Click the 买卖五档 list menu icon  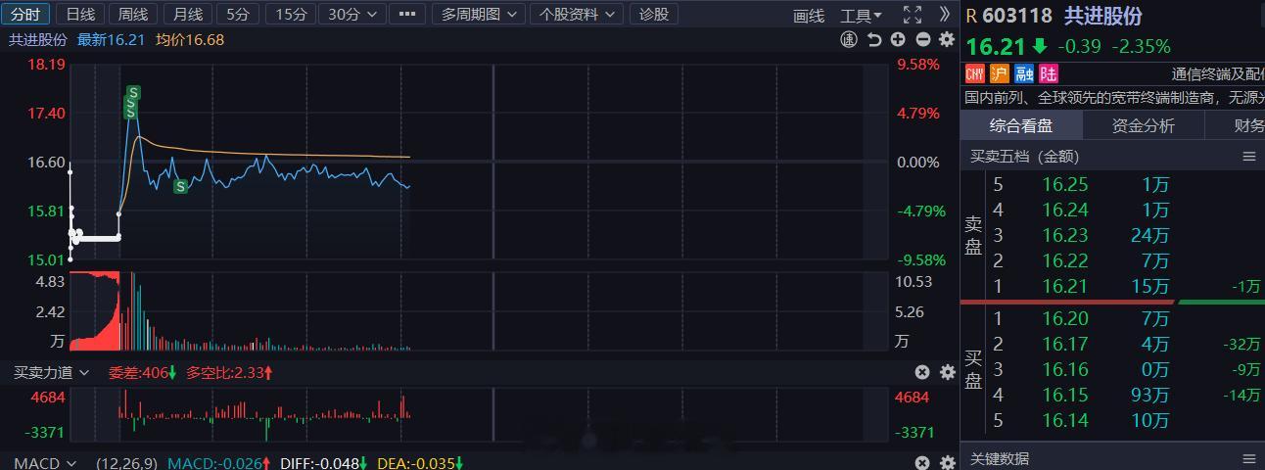tap(1248, 157)
